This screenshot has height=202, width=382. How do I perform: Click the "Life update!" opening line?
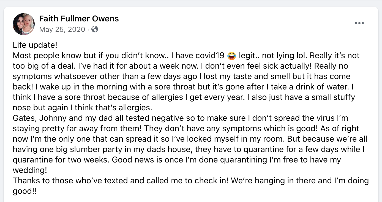pyautogui.click(x=35, y=45)
